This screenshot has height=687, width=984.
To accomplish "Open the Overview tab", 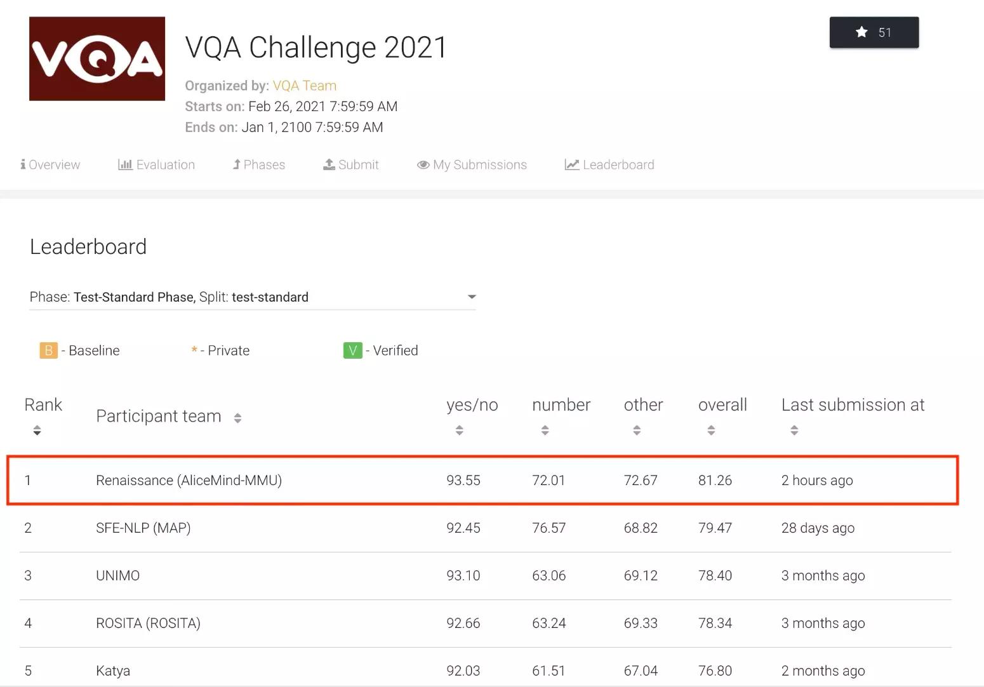I will click(x=50, y=165).
